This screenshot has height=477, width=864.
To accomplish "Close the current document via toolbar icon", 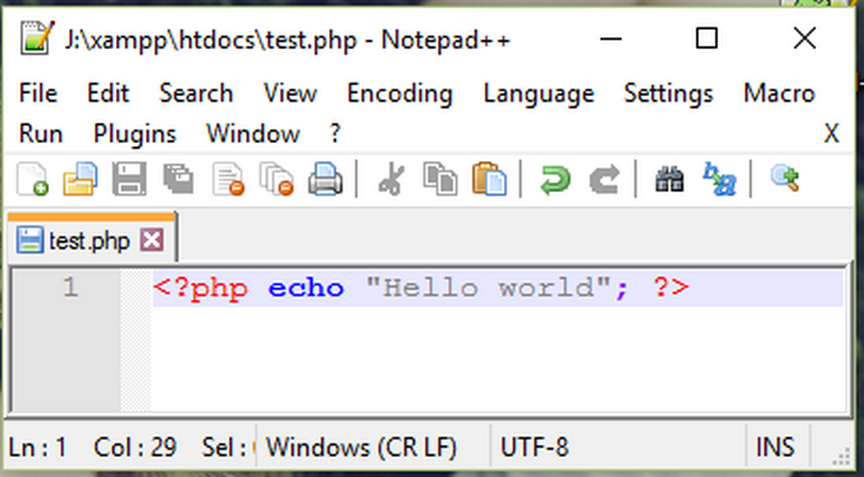I will 228,179.
